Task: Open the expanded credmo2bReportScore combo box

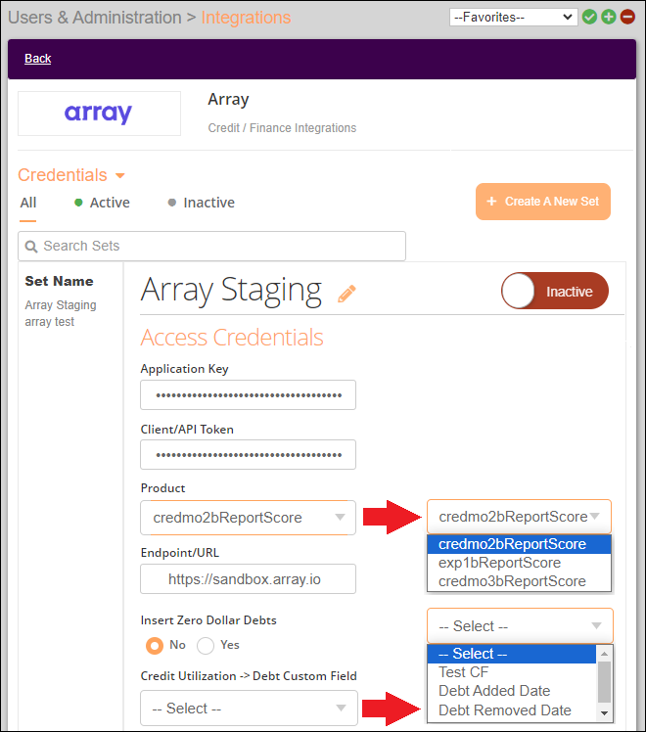Action: [x=519, y=517]
